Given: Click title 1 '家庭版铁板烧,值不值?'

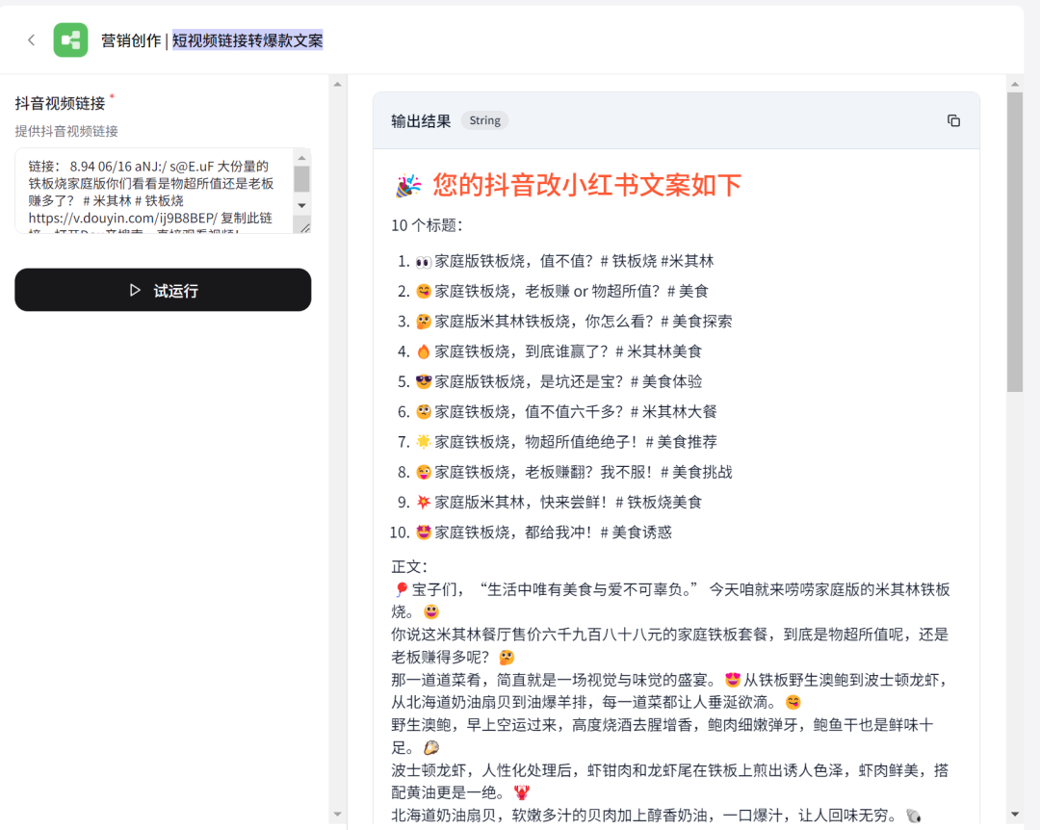Looking at the screenshot, I should pyautogui.click(x=513, y=261).
